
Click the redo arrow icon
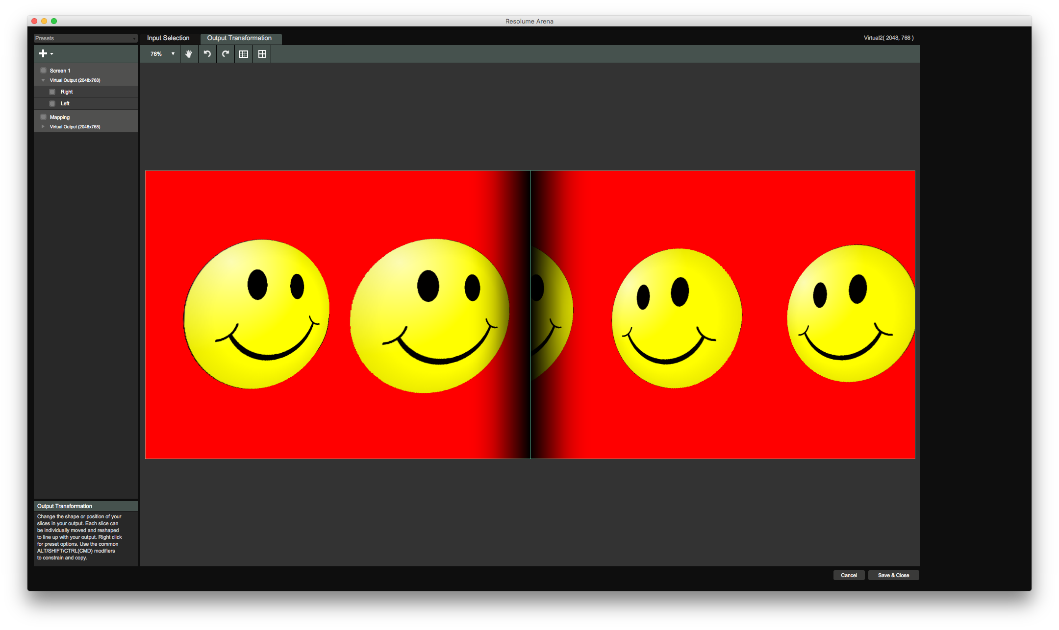[x=226, y=54]
